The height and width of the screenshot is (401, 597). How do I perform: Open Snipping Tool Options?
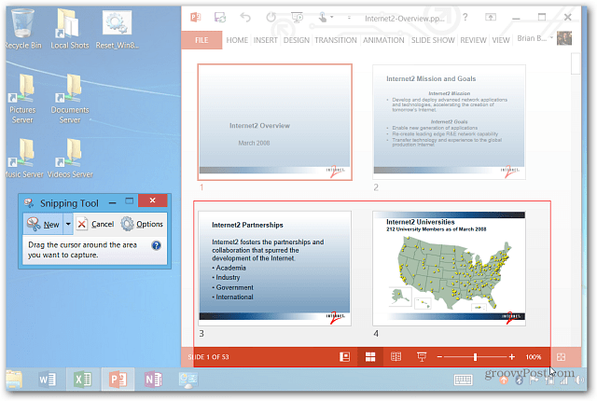pyautogui.click(x=142, y=224)
